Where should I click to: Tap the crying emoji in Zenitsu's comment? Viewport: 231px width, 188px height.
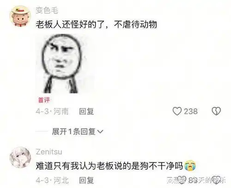tap(190, 166)
